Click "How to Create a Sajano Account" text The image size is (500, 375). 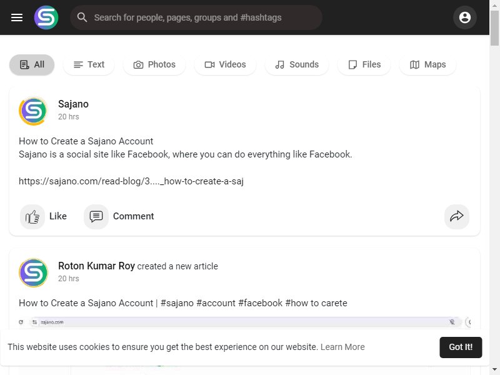[x=86, y=141]
